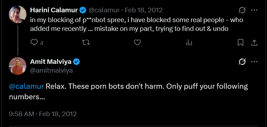Click the 9:58 AM timestamp

21,114
